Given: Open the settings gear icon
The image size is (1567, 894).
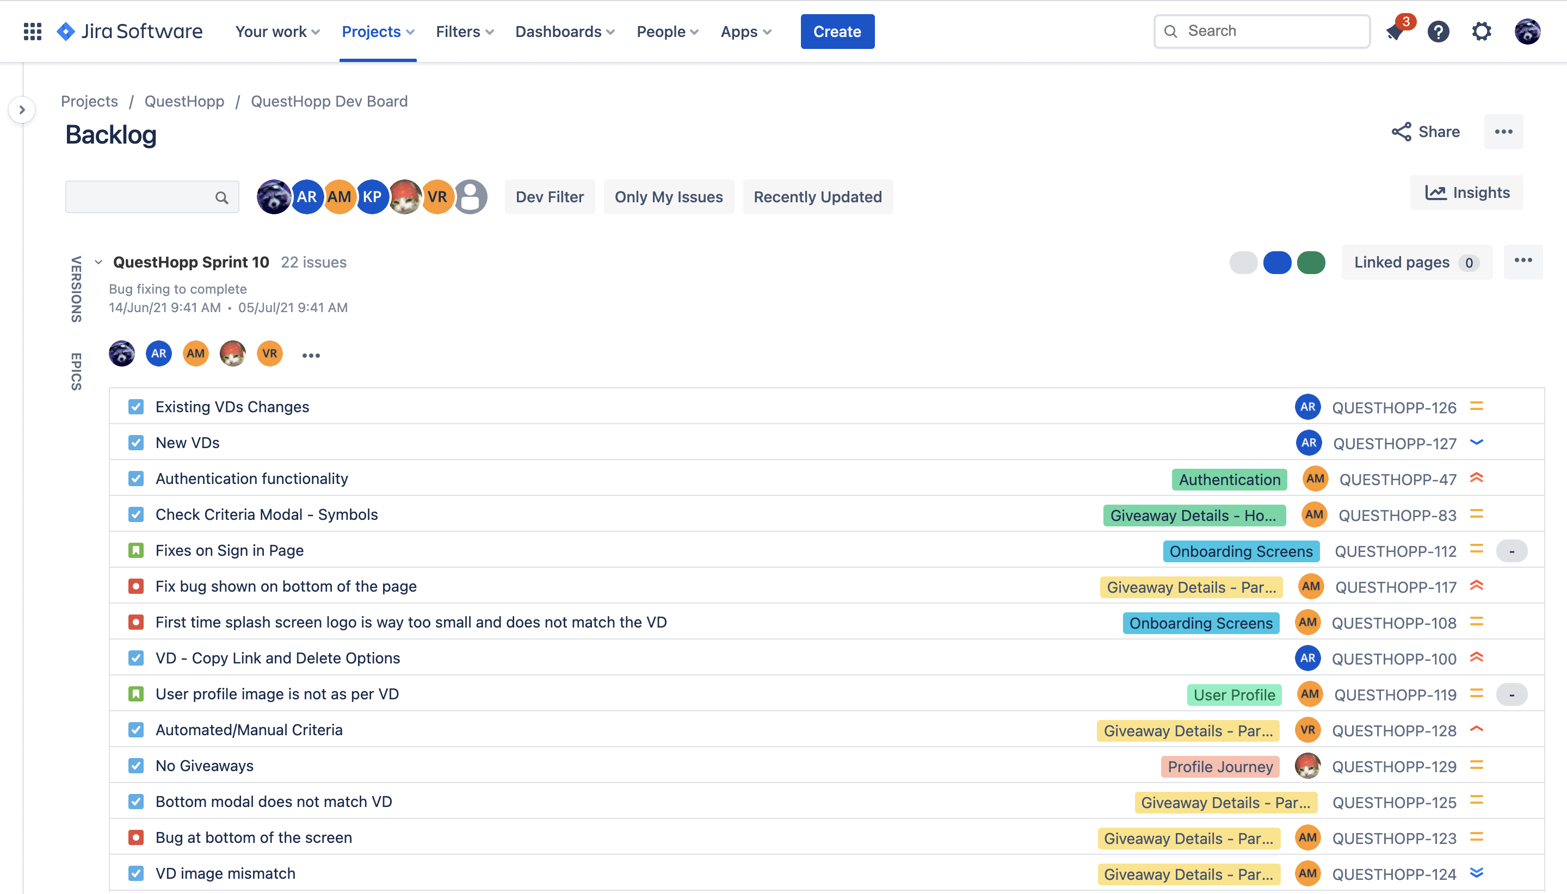Looking at the screenshot, I should point(1482,32).
